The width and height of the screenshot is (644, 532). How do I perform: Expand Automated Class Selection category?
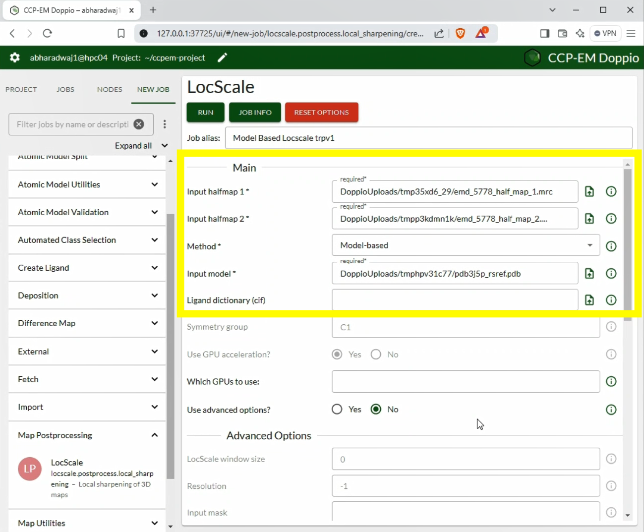tap(87, 240)
